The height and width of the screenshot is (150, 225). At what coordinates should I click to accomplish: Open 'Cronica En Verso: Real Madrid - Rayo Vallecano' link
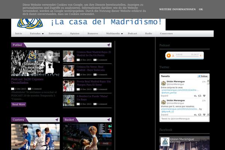point(91,68)
